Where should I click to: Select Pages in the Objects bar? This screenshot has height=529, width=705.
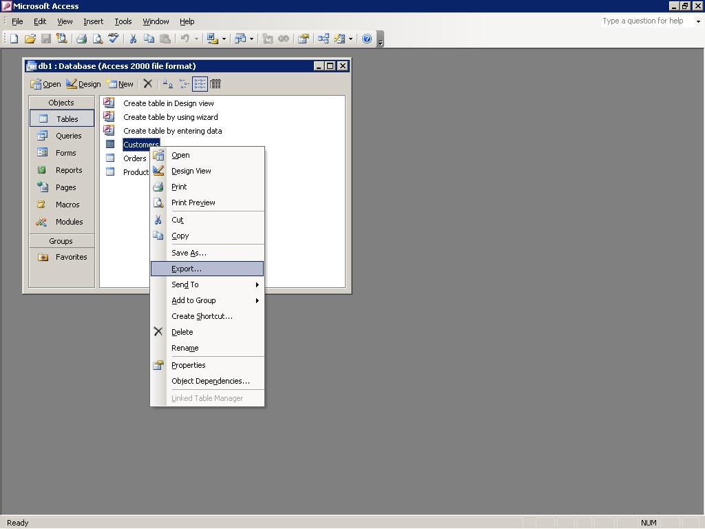point(62,187)
